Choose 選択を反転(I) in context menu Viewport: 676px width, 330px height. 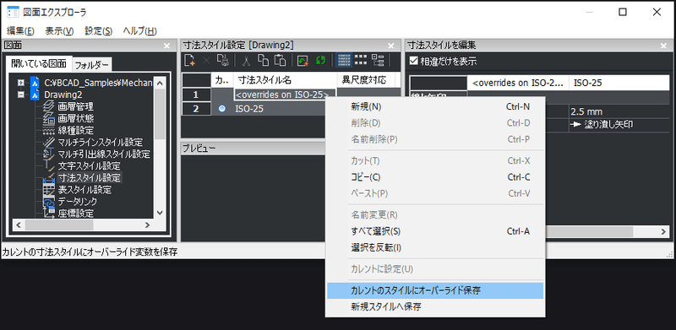pyautogui.click(x=435, y=248)
